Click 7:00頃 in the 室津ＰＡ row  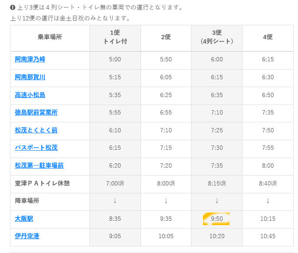(115, 183)
